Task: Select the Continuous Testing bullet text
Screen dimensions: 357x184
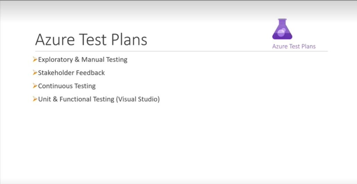Action: pos(67,86)
